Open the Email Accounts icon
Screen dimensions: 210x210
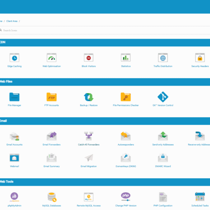coord(14,136)
